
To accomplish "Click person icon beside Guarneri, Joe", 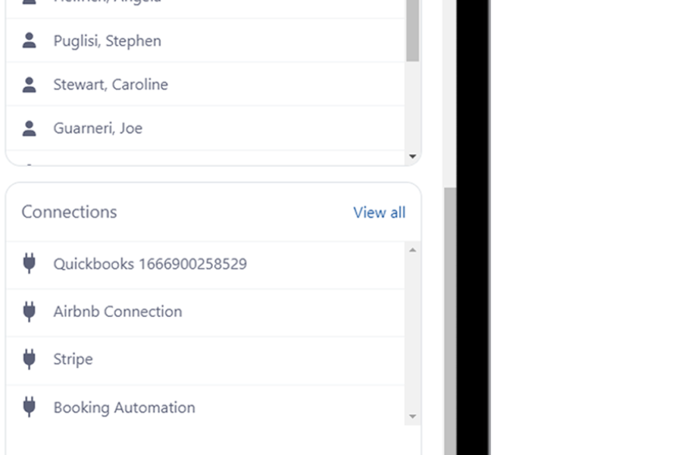I will click(29, 128).
